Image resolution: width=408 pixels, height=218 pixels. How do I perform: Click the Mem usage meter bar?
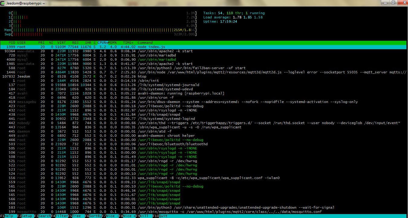tap(101, 30)
